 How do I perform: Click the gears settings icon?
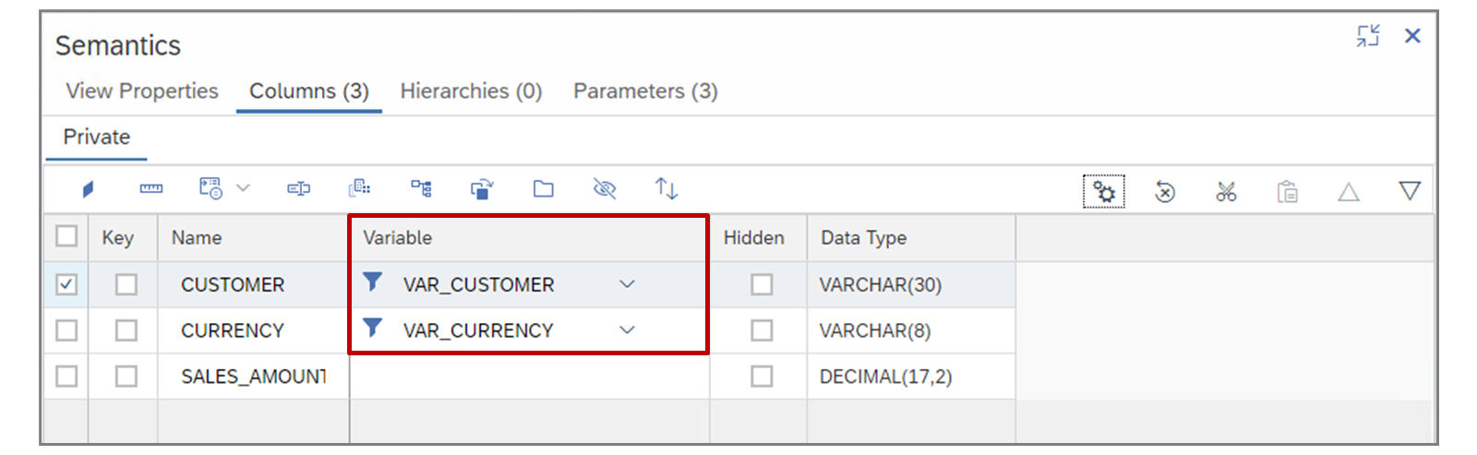1103,192
